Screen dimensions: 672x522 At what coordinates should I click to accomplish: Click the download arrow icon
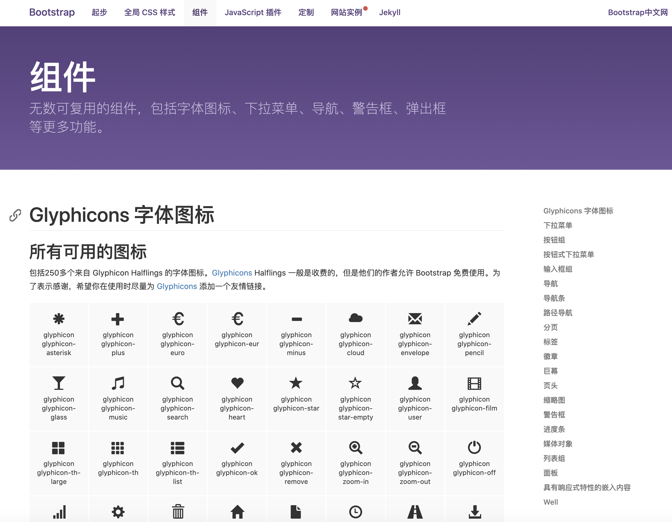click(475, 512)
